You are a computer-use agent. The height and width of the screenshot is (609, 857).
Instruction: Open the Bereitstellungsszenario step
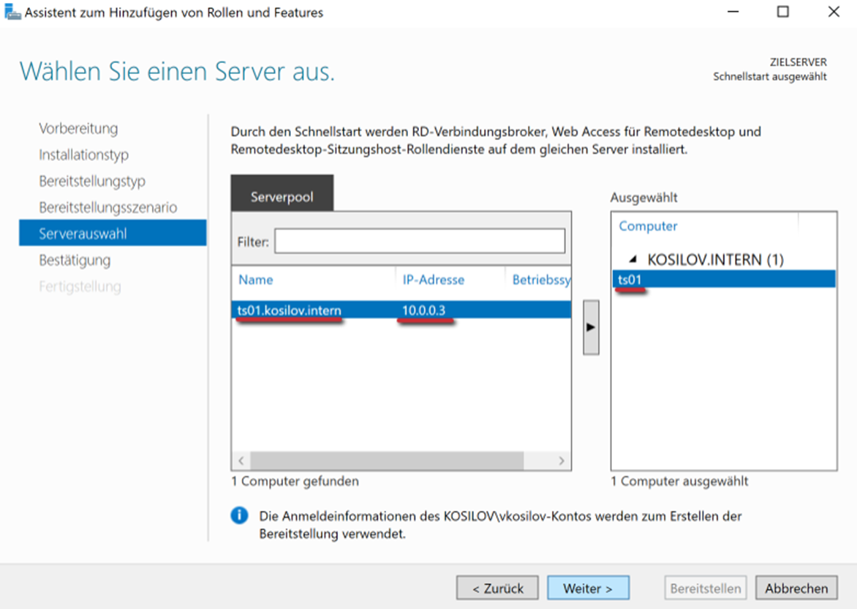point(107,208)
